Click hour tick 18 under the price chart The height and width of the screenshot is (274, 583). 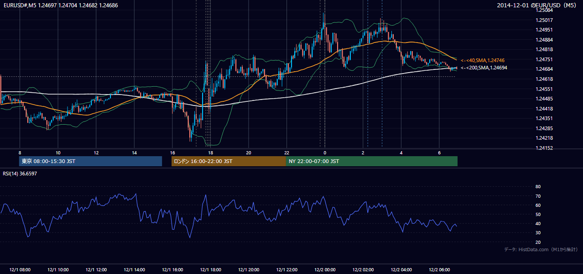pos(210,153)
